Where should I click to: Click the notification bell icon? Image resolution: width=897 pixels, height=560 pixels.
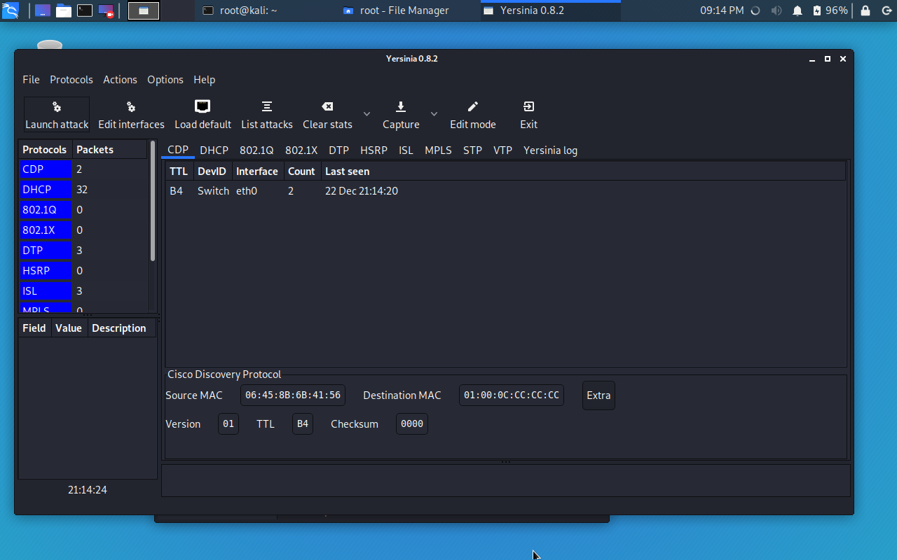797,10
